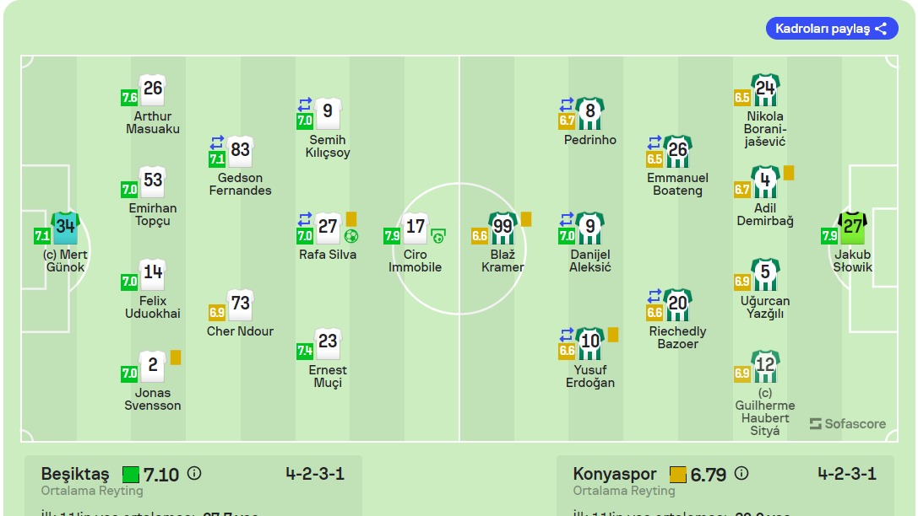Select Jakub Słowik's goalkeeper jersey
This screenshot has height=516, width=918.
point(852,226)
